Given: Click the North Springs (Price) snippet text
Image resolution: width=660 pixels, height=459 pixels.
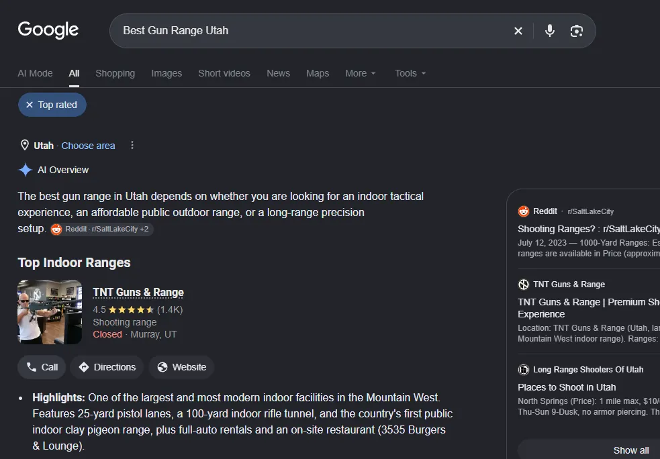Looking at the screenshot, I should click(x=588, y=407).
